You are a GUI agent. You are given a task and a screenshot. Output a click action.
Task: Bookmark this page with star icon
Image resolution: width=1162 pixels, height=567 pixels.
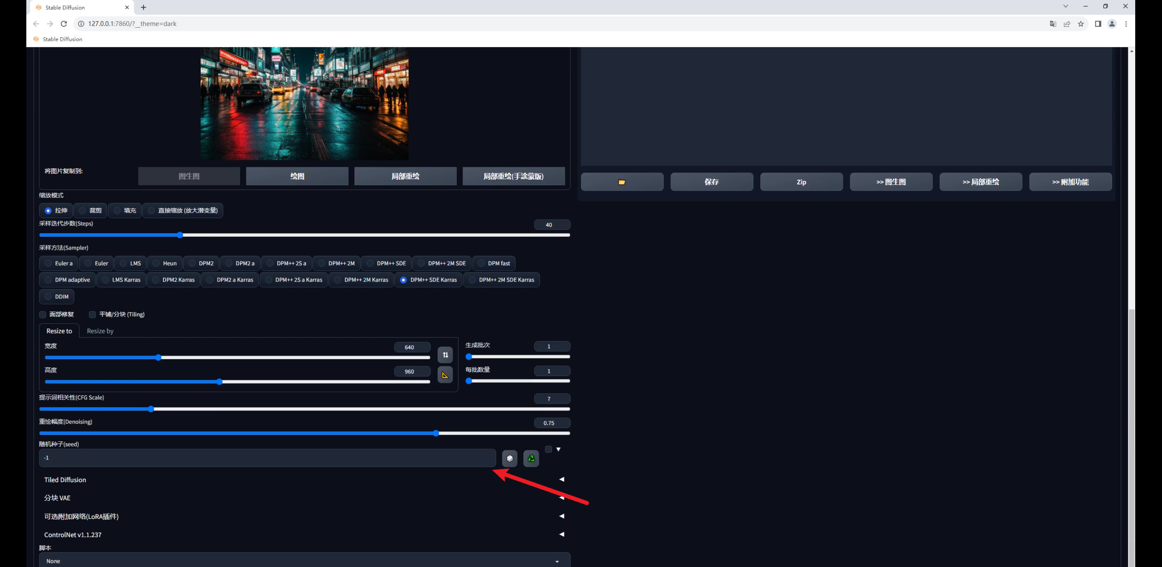coord(1081,24)
